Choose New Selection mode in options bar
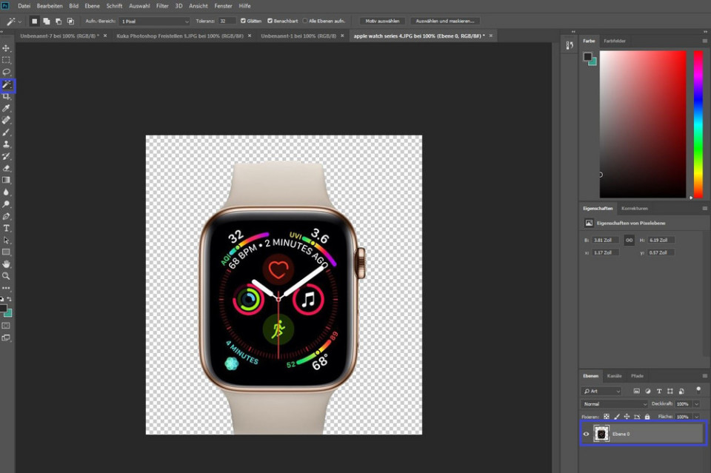711x473 pixels. pos(35,21)
